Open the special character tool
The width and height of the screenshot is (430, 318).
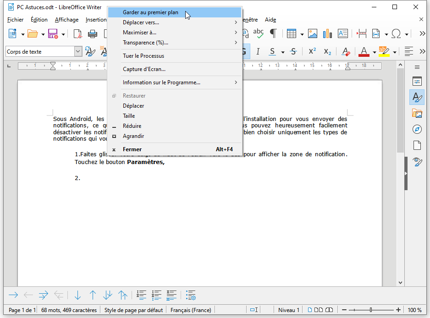397,33
